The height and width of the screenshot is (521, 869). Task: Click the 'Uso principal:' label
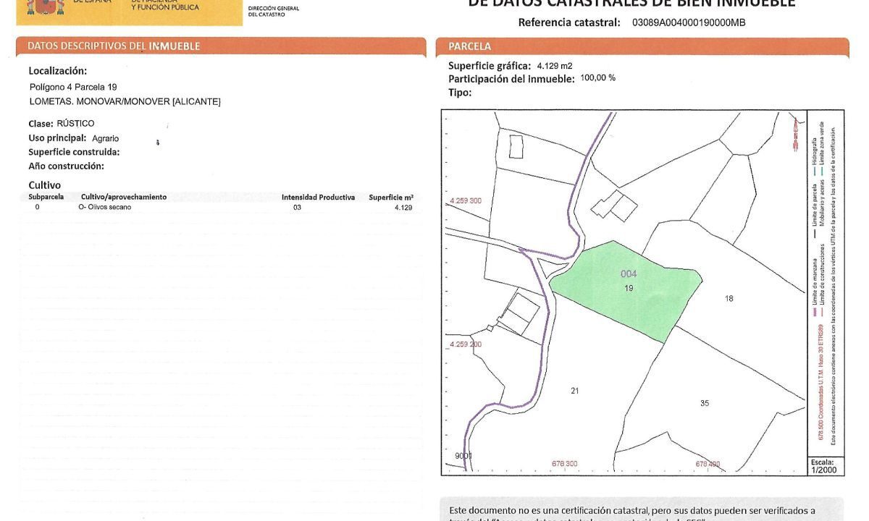pyautogui.click(x=58, y=137)
